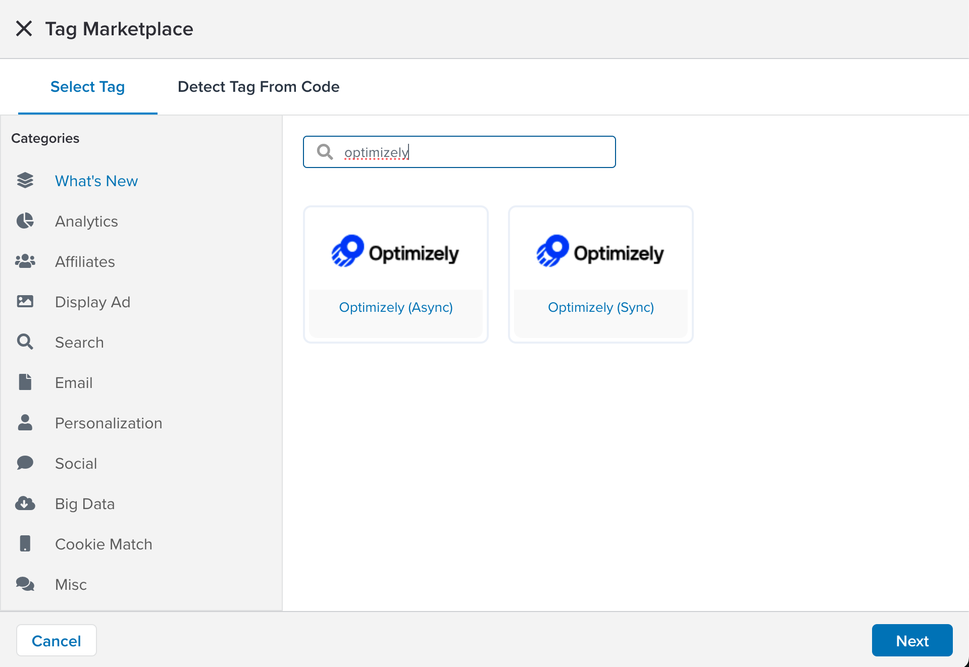Click Optimizely (Async) link text
The height and width of the screenshot is (667, 969).
click(396, 307)
